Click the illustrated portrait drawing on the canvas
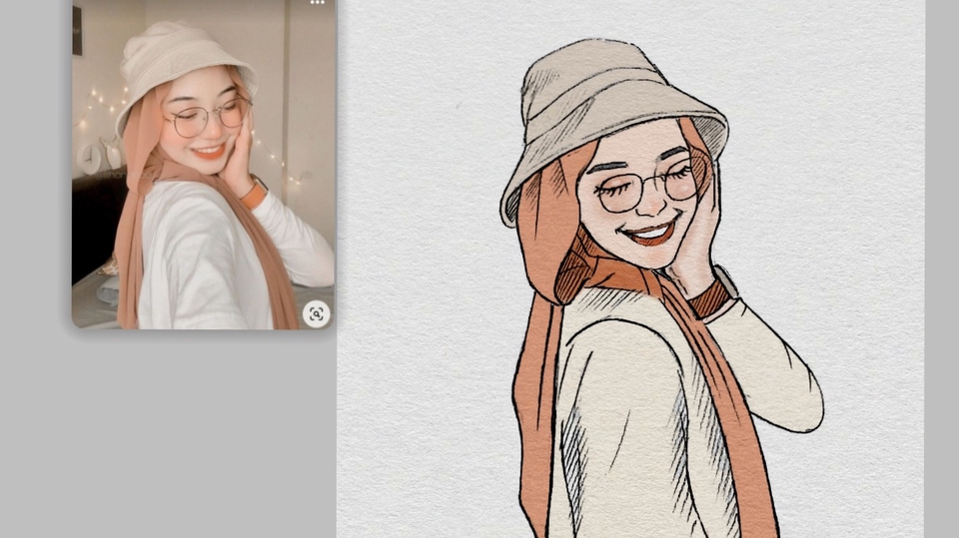This screenshot has width=959, height=538. (x=660, y=288)
